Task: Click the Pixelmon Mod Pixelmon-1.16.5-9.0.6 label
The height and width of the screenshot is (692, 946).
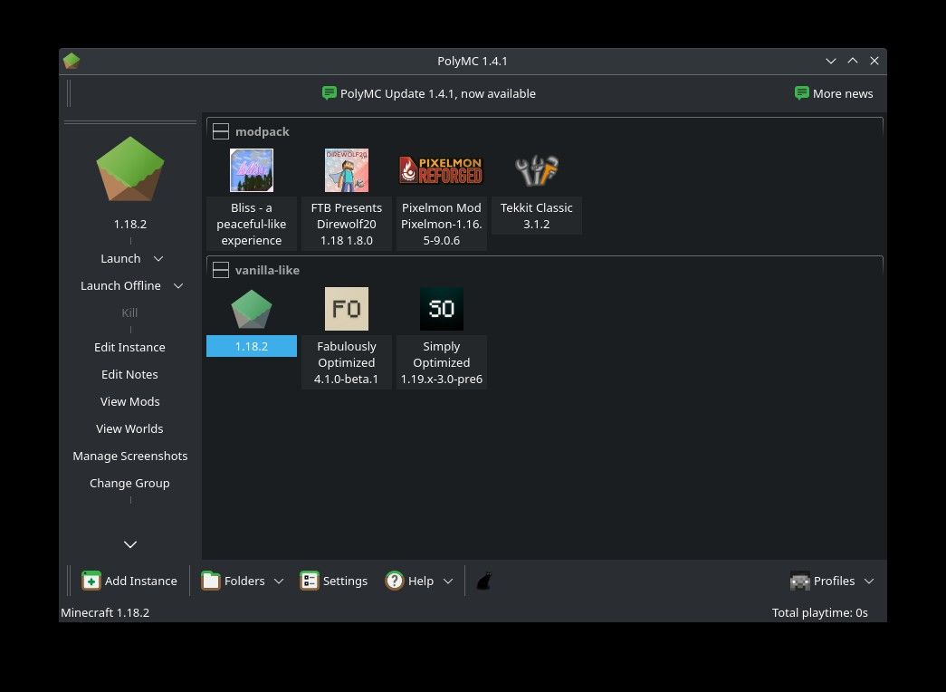Action: point(442,224)
